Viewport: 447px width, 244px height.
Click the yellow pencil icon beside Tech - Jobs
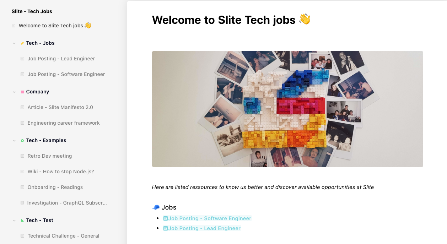pos(22,43)
